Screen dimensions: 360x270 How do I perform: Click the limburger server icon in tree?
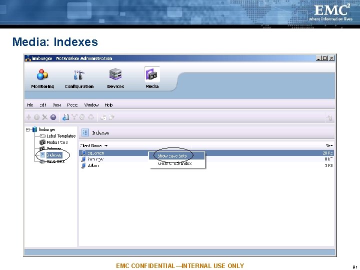[x=34, y=129]
